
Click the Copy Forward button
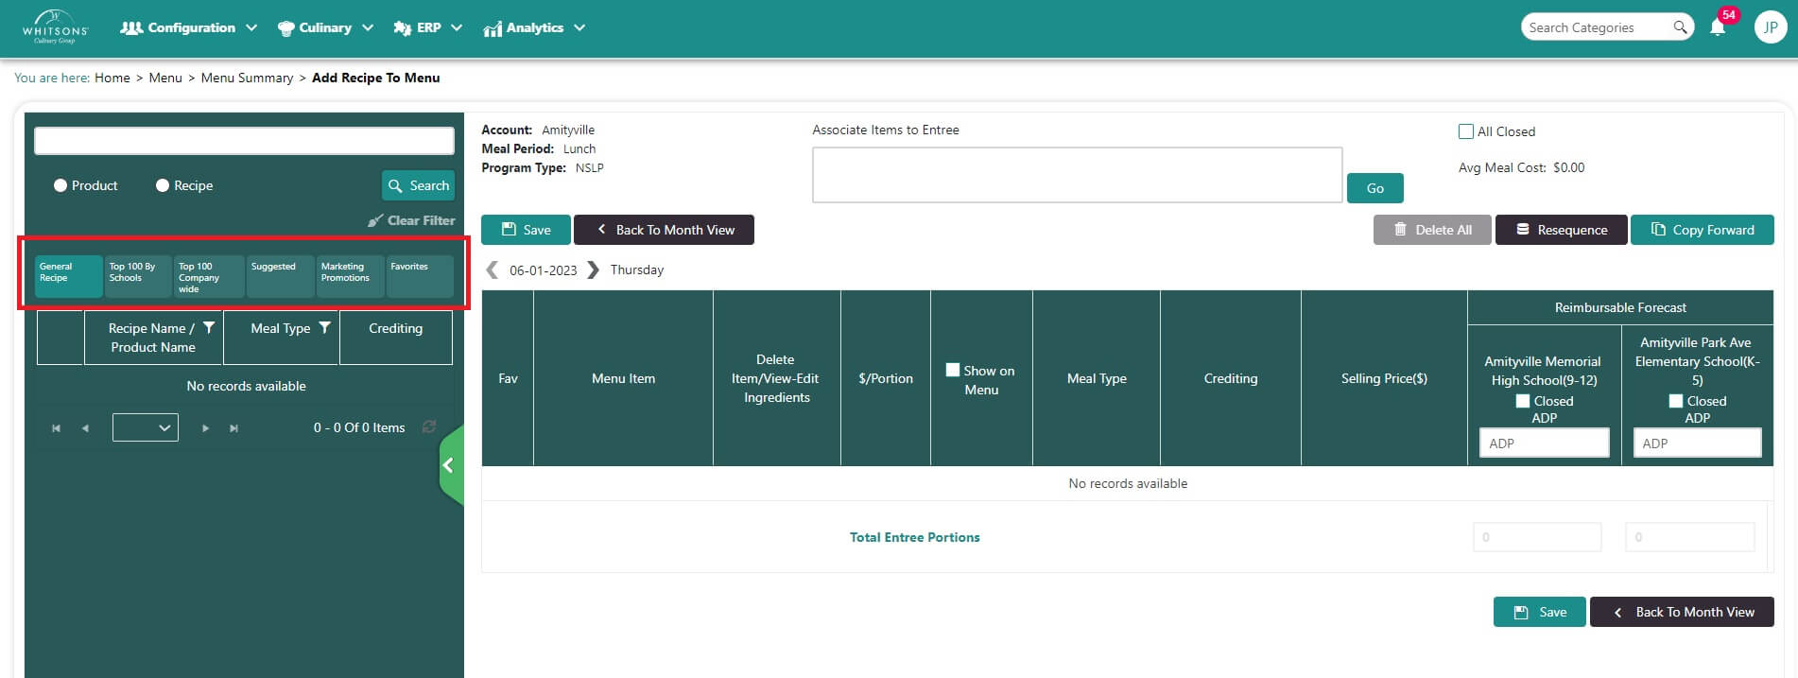pyautogui.click(x=1702, y=230)
